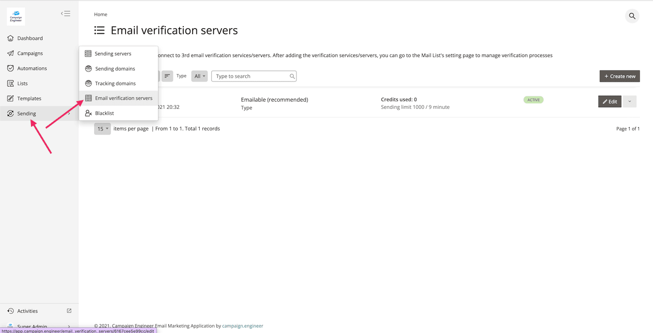Click the Campaign Engineer logo

(16, 16)
